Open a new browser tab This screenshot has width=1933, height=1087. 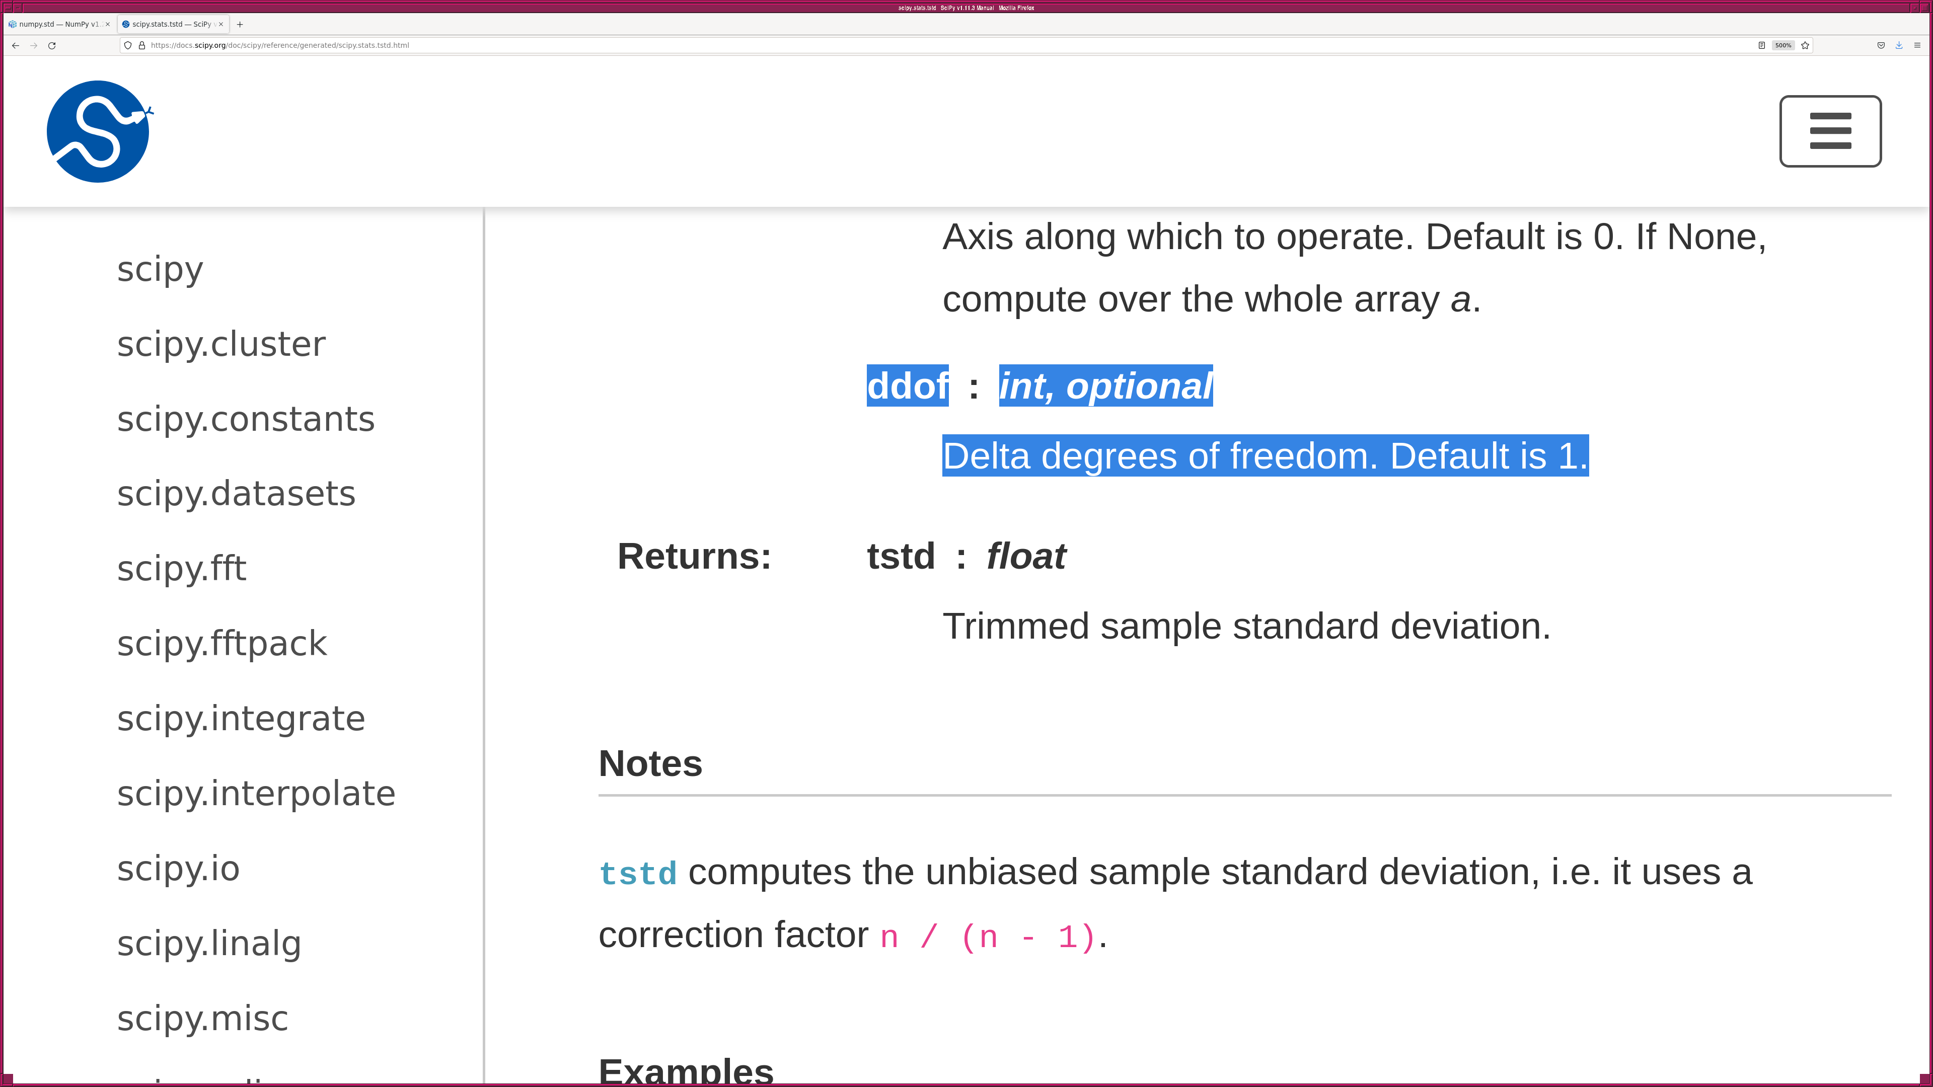pyautogui.click(x=240, y=24)
